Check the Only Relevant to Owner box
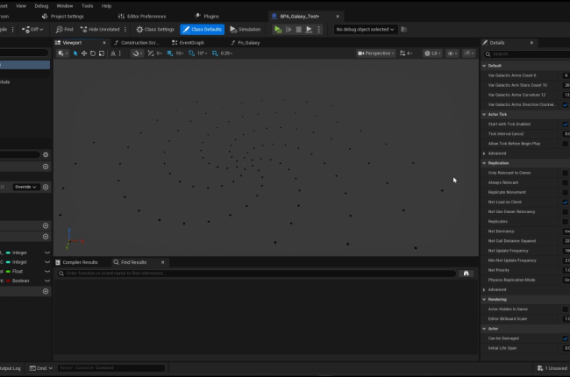The width and height of the screenshot is (570, 377). pyautogui.click(x=566, y=173)
